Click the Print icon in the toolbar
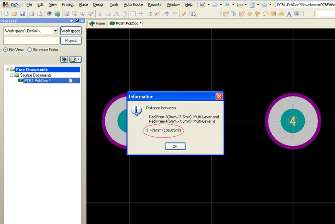335x224 pixels. (x=31, y=14)
